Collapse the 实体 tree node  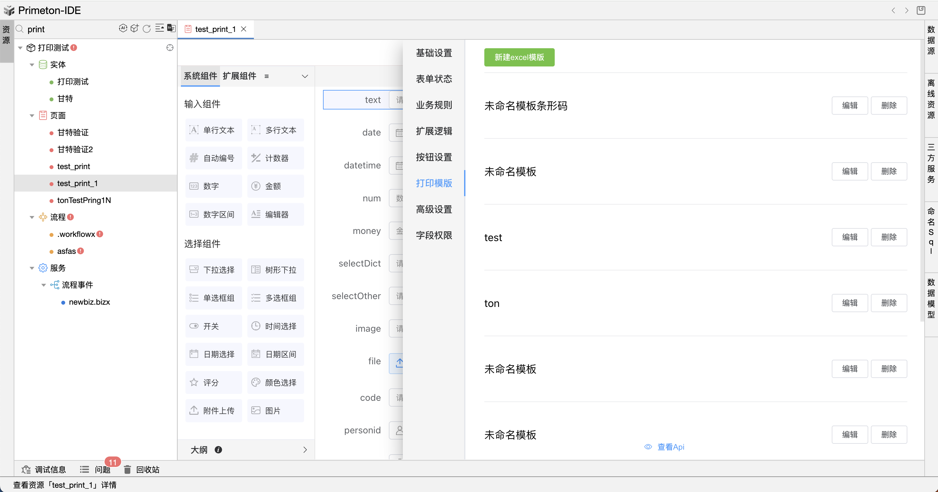click(x=32, y=65)
